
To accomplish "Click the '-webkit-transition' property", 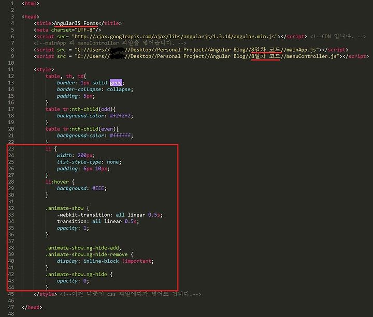I will point(83,215).
